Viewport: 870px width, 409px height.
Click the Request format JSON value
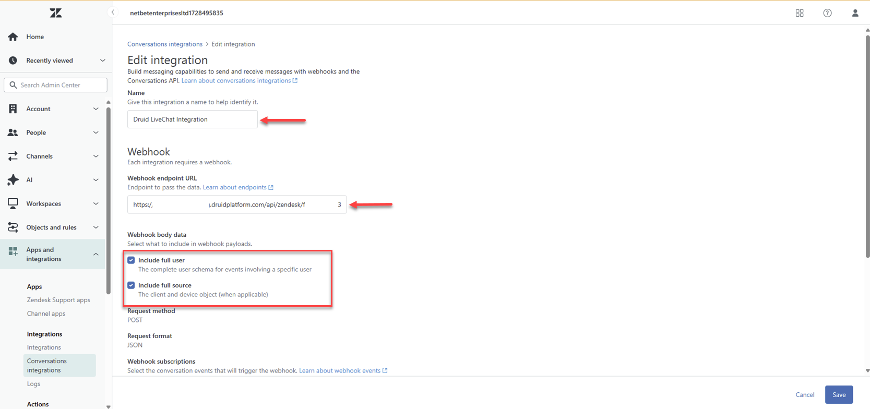coord(135,345)
